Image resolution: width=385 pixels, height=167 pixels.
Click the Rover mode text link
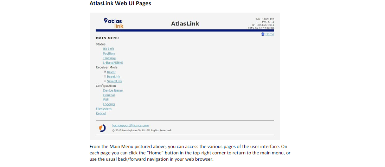click(111, 72)
